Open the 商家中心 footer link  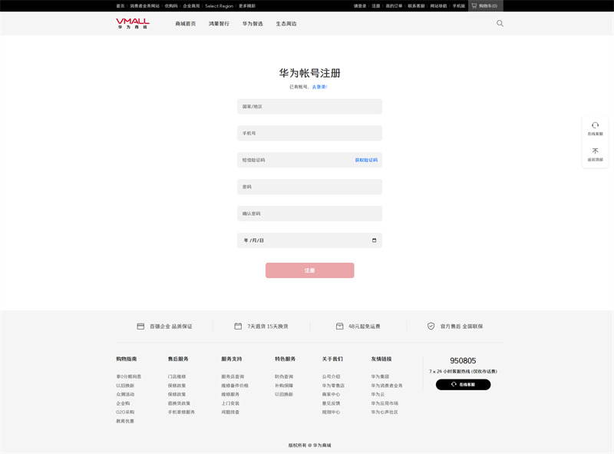tap(332, 394)
